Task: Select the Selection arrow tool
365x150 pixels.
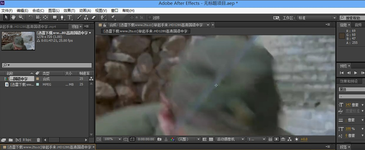Action: tap(6, 17)
